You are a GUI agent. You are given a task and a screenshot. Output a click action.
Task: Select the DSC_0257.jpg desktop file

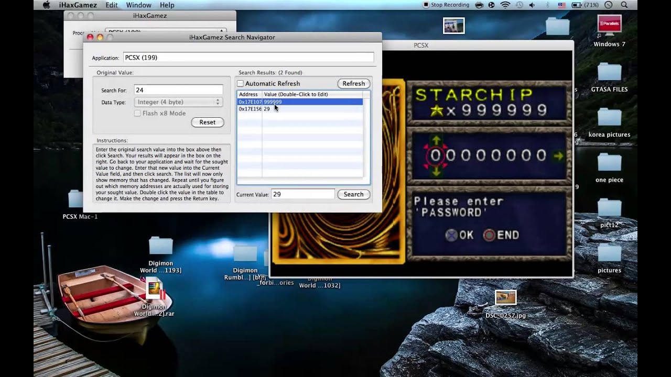[x=505, y=304]
